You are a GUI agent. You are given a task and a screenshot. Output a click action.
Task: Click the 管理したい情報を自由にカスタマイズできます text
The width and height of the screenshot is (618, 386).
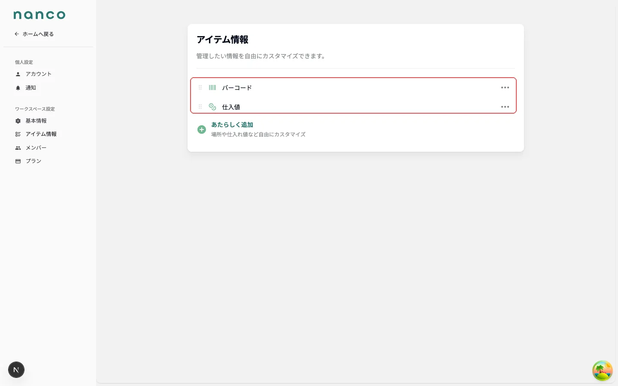pyautogui.click(x=262, y=56)
